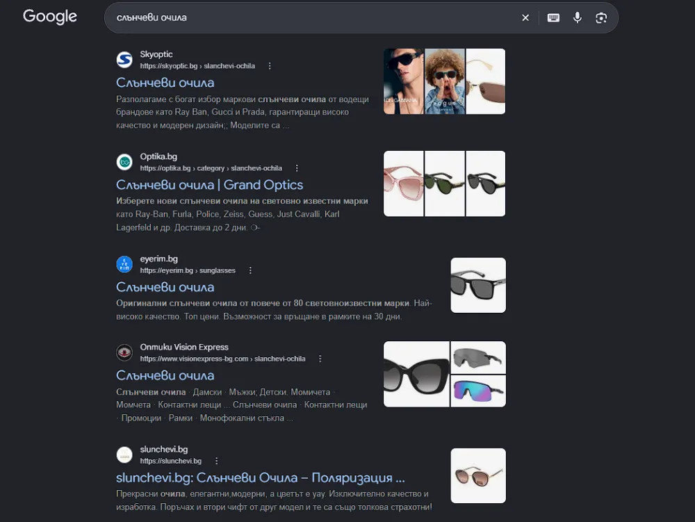Click the Vision Express sunglasses thumbnail collage
Screen dimensions: 695x522
[x=445, y=374]
